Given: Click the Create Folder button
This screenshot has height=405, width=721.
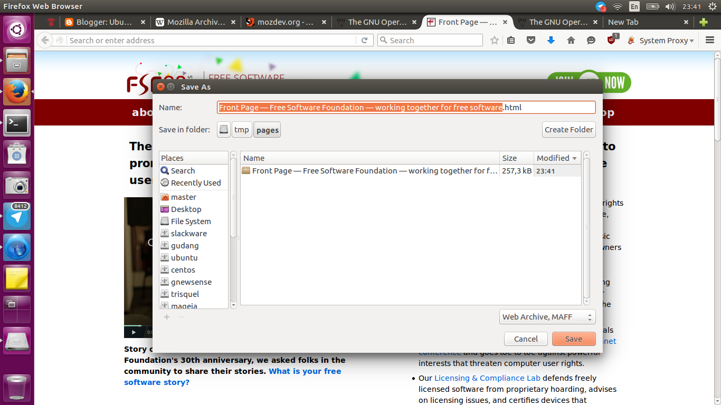Looking at the screenshot, I should [569, 129].
